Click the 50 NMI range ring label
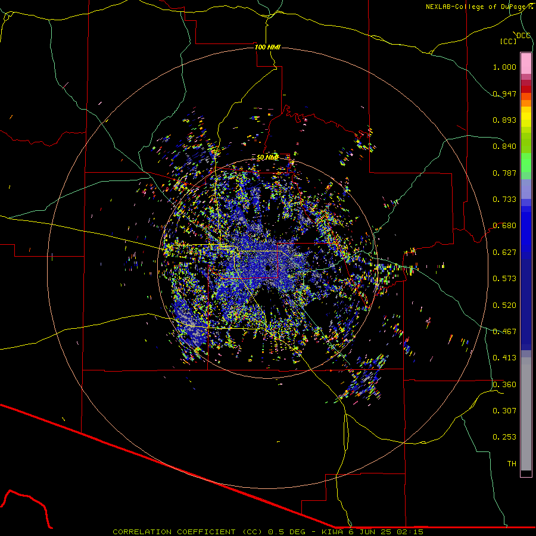This screenshot has height=536, width=536. point(267,157)
